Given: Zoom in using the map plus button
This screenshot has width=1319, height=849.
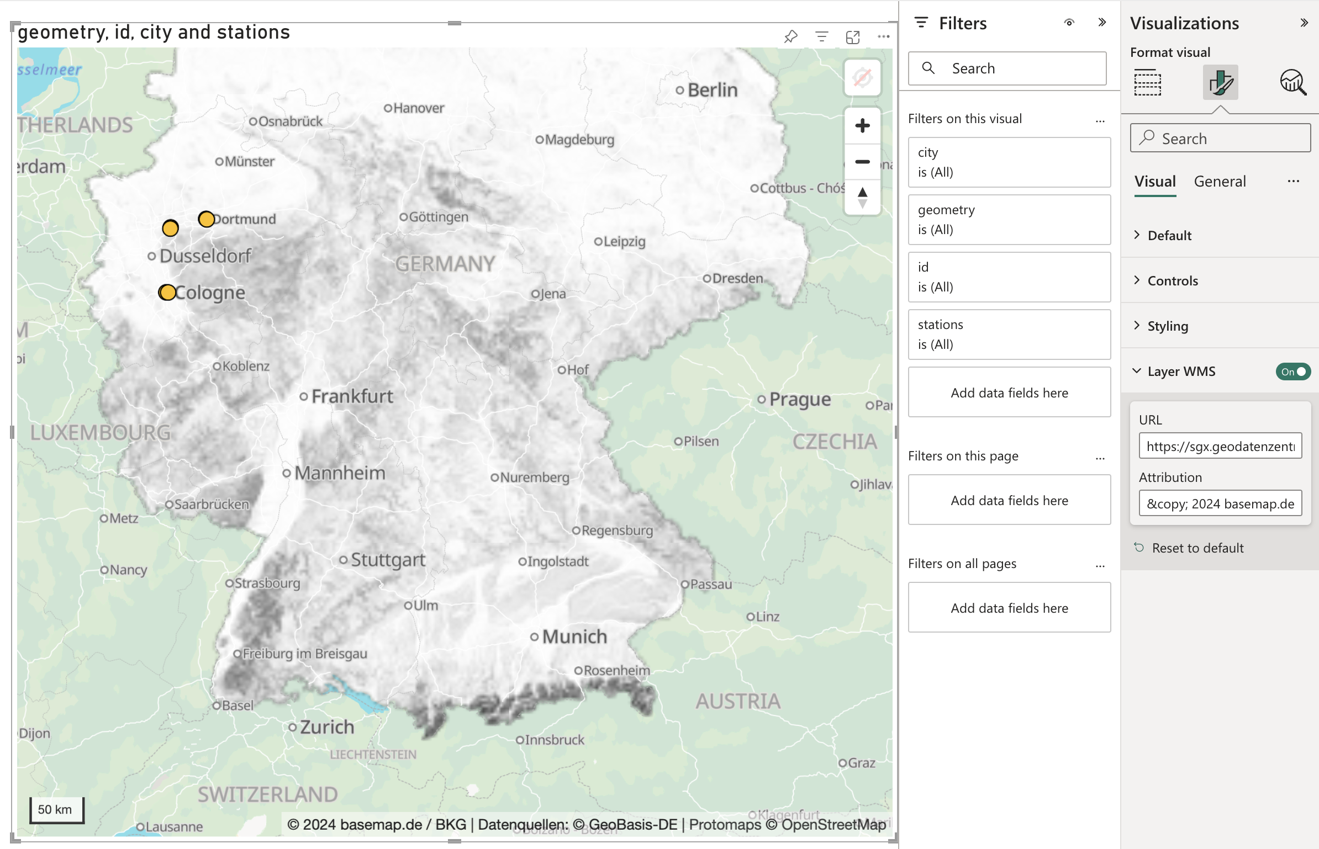Looking at the screenshot, I should (862, 125).
